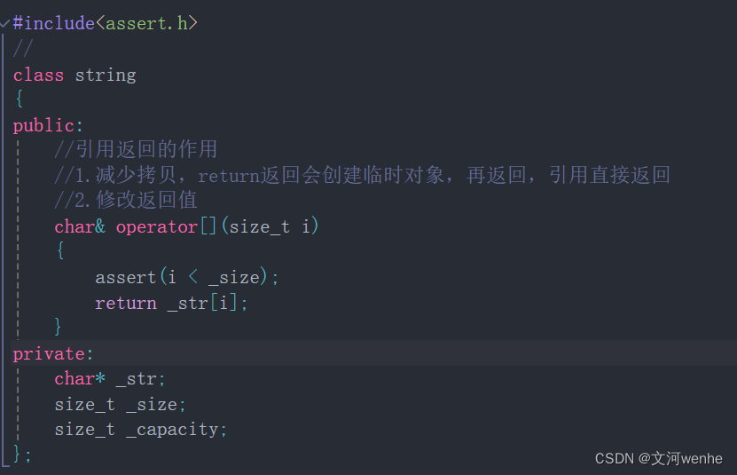Image resolution: width=737 pixels, height=475 pixels.
Task: Click the string class name
Action: [106, 75]
